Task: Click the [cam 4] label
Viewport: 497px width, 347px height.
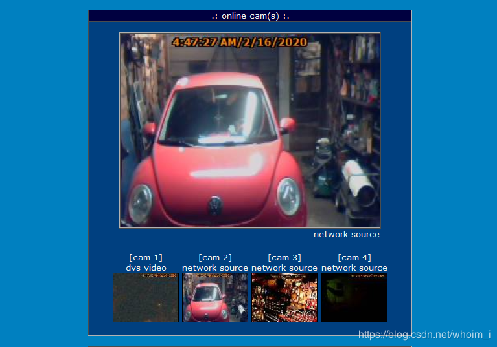Action: 354,258
